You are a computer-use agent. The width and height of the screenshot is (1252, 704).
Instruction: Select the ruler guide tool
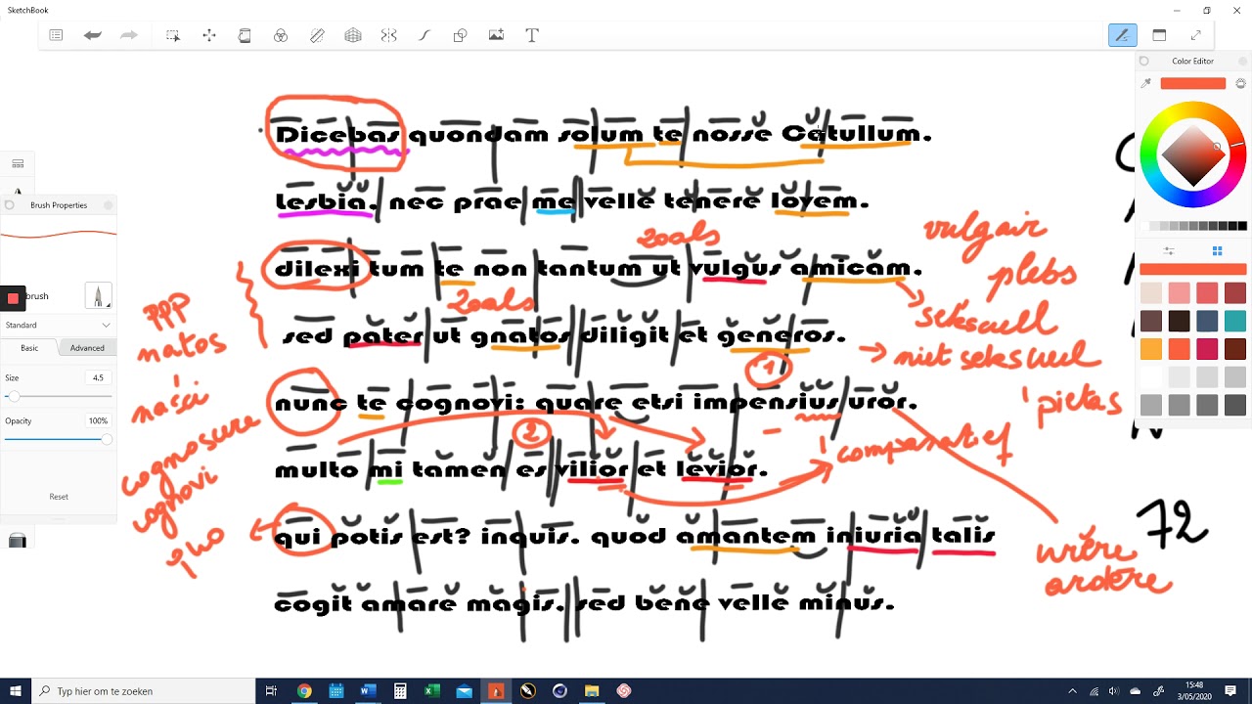(317, 35)
